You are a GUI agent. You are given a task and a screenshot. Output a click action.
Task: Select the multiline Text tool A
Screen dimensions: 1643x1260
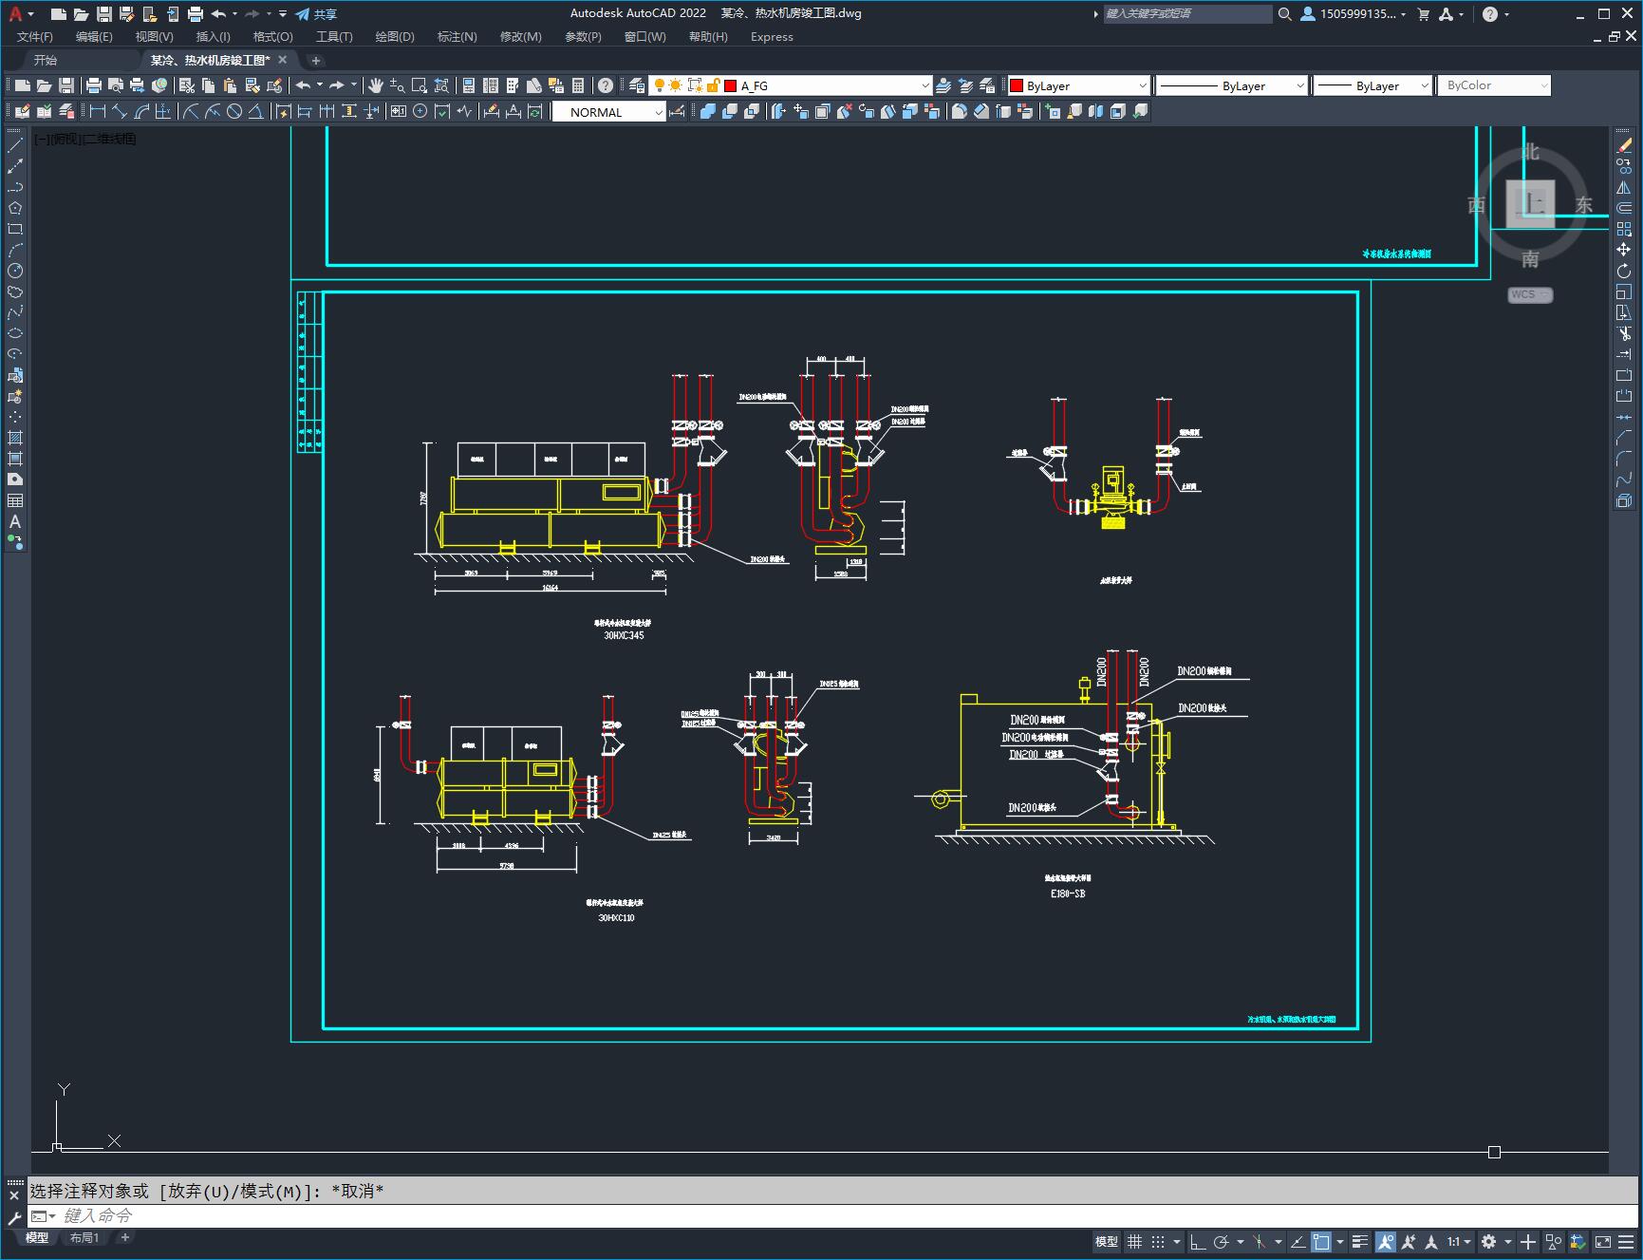(15, 521)
